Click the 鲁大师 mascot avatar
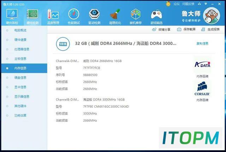Screen dimensions: 226x152 [212, 16]
